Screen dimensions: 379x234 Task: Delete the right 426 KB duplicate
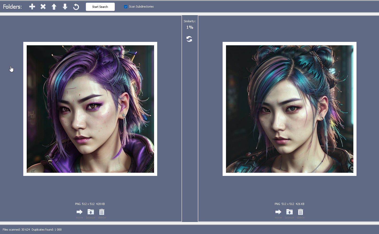coord(300,212)
